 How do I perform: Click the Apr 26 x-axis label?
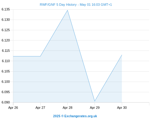click(13, 108)
